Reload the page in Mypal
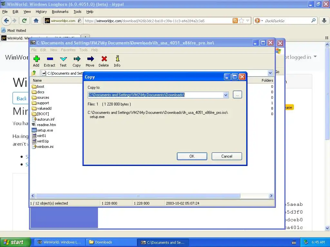The width and height of the screenshot is (330, 247). [x=24, y=21]
